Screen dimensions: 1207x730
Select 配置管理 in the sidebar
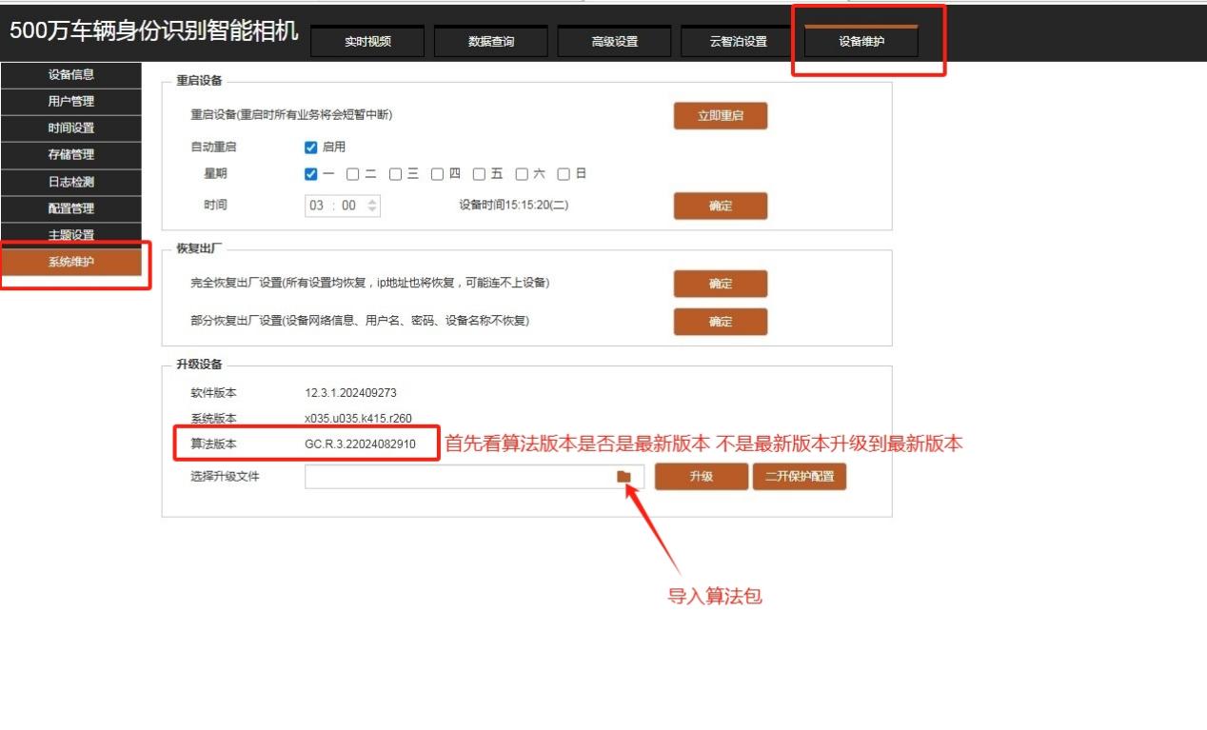tap(71, 208)
